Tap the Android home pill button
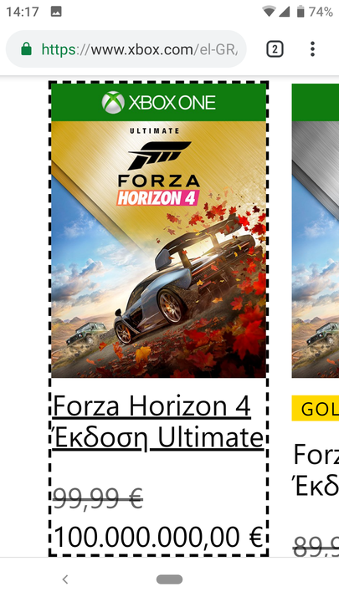 tap(169, 579)
